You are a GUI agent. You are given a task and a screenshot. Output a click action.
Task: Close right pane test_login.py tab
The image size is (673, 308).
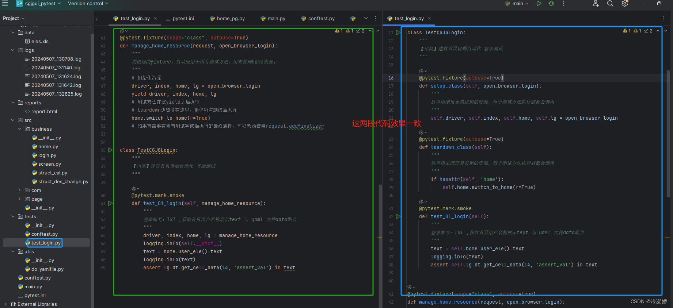(x=429, y=18)
